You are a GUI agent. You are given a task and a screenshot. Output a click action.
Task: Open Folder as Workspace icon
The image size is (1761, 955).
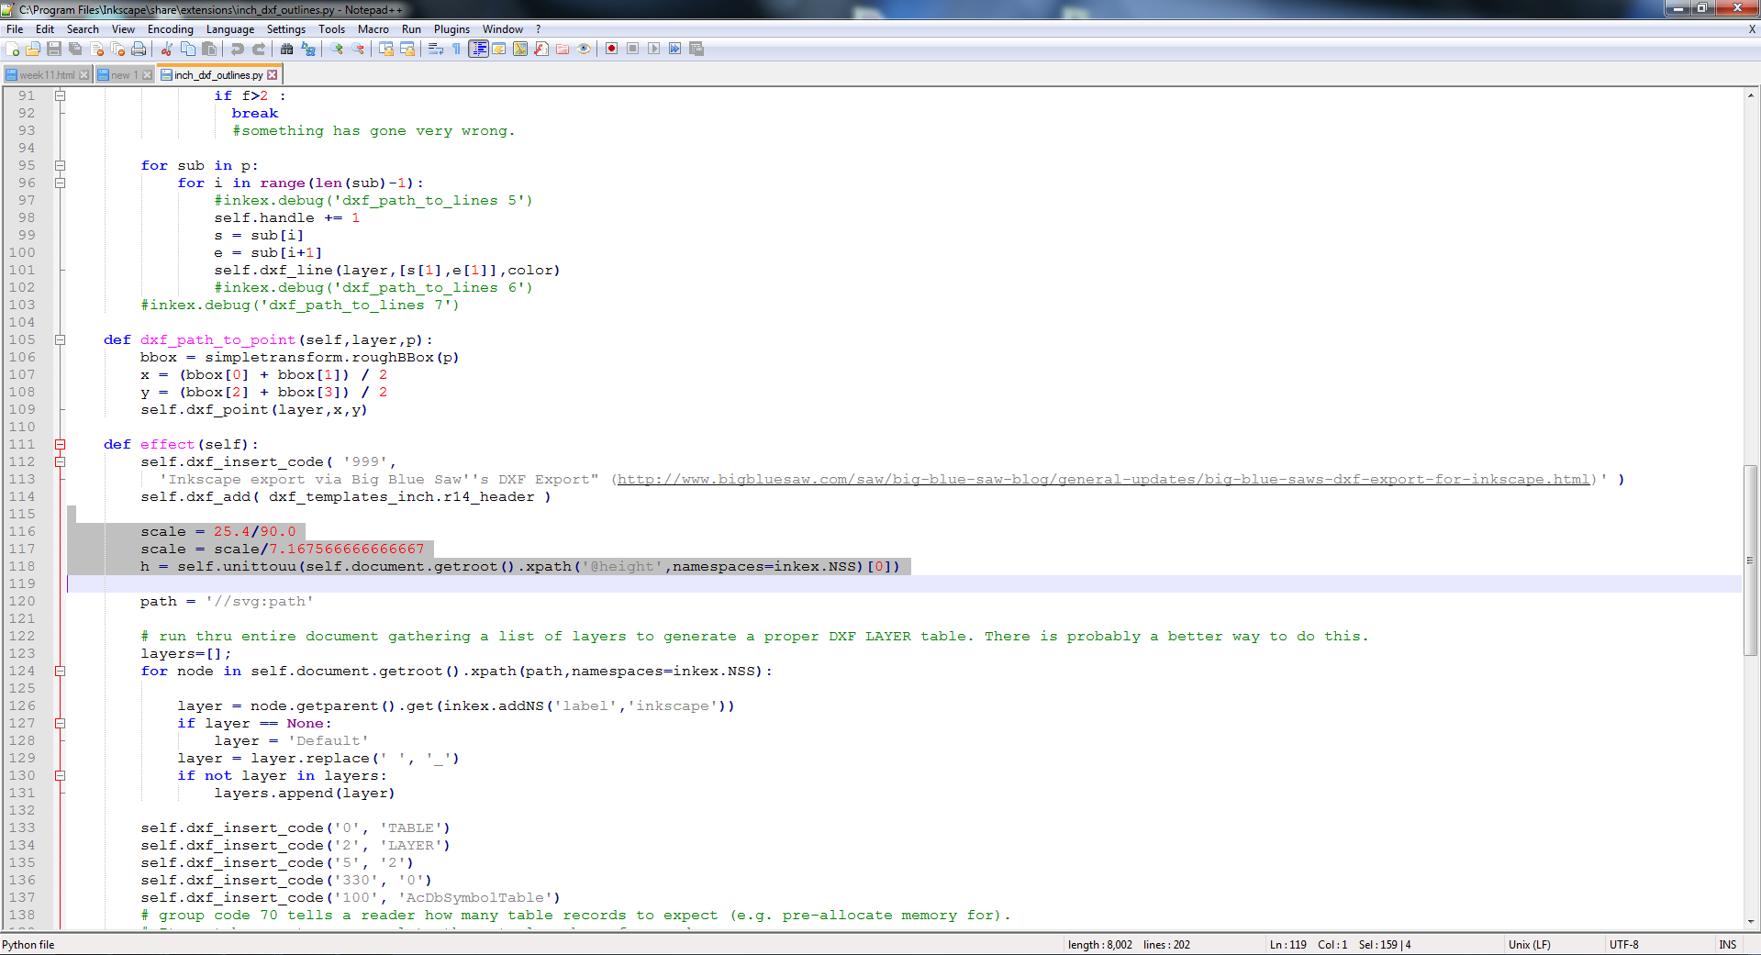[x=563, y=49]
